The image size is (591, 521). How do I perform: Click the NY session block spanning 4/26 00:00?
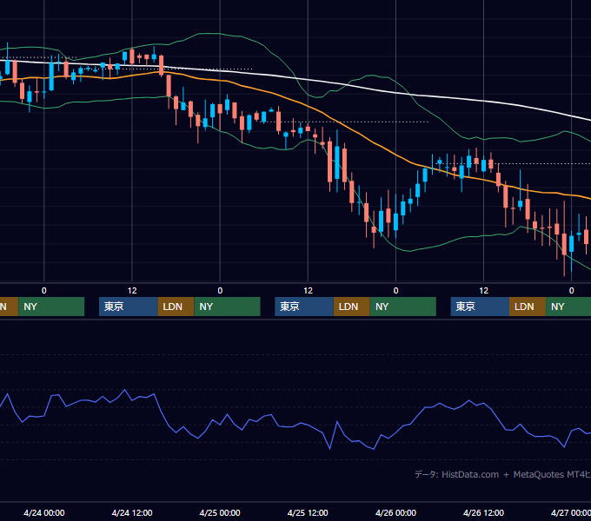(x=403, y=307)
